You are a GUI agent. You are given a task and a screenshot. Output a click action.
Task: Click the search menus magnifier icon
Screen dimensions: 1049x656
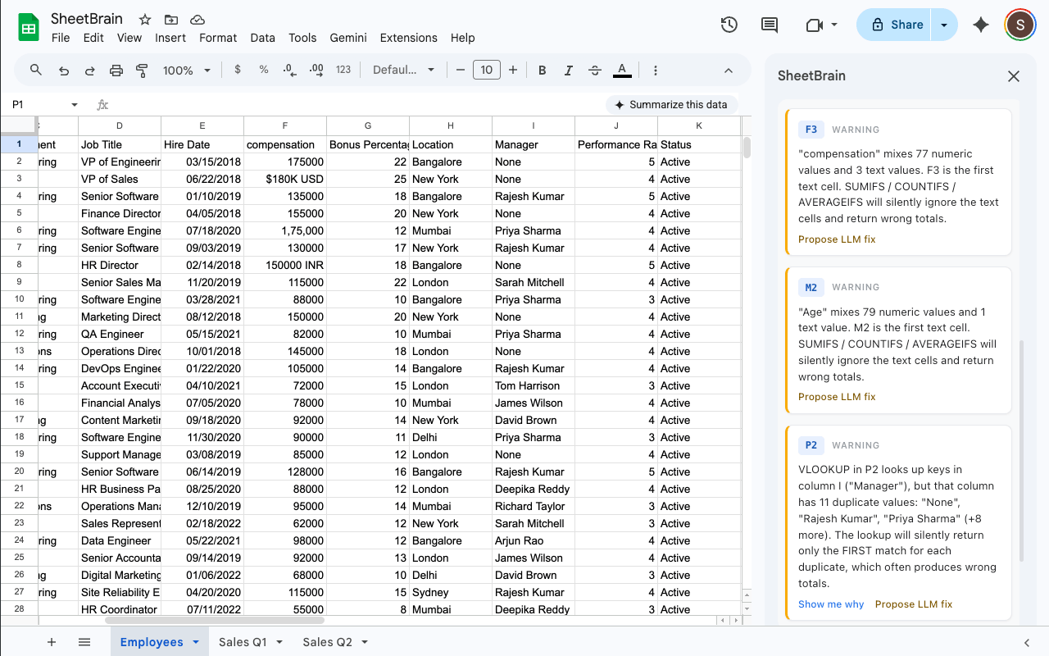36,71
